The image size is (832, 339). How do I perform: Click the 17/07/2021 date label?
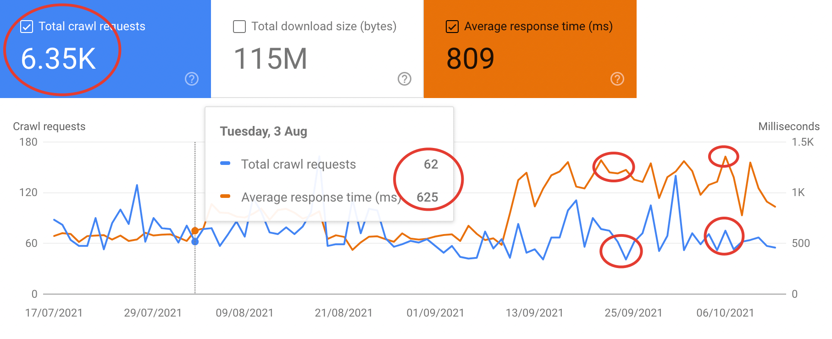click(54, 313)
